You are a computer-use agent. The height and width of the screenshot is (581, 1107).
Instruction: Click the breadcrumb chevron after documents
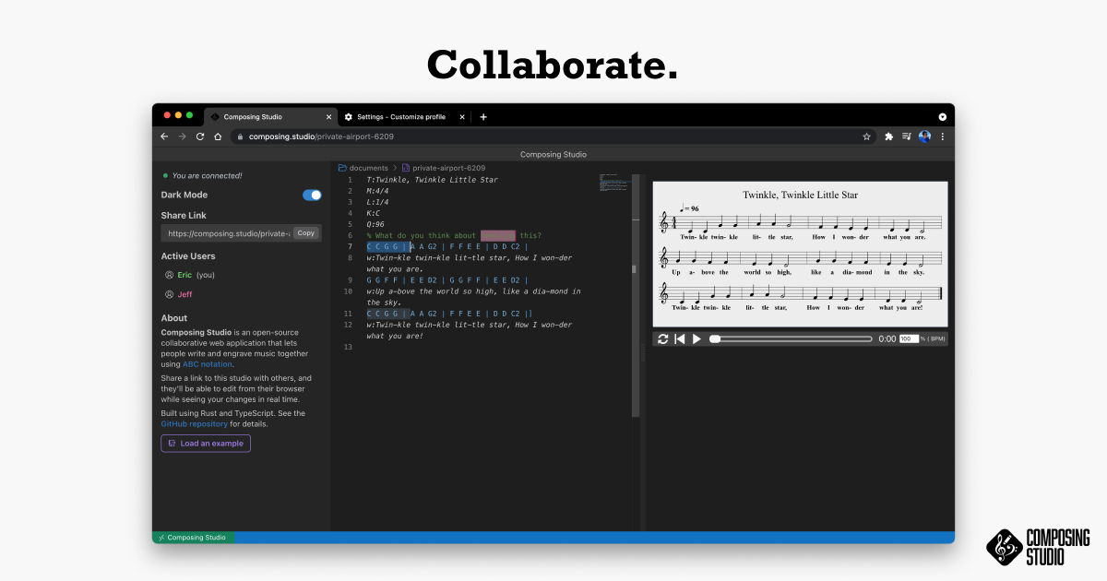(x=395, y=168)
